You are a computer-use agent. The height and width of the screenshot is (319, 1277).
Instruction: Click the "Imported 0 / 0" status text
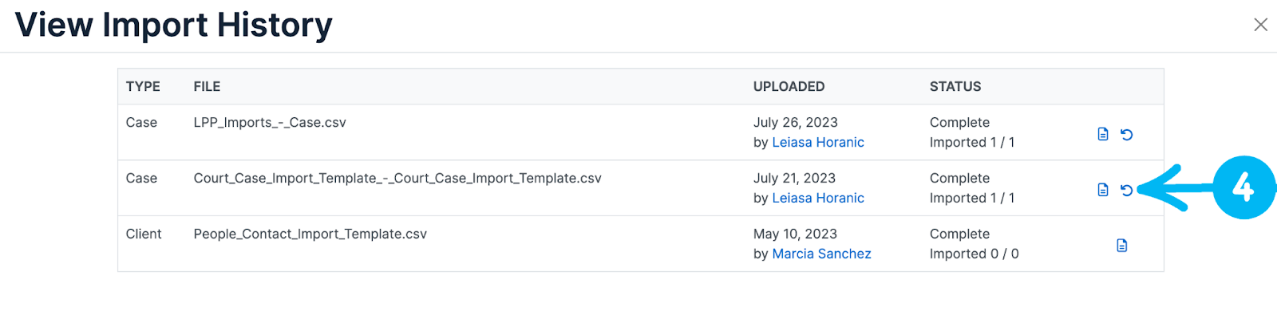point(974,254)
